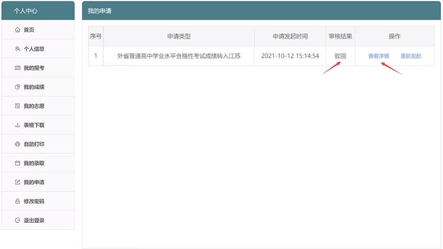Click the download icon for 表格下载
Screen dimensions: 443x249
tap(17, 125)
